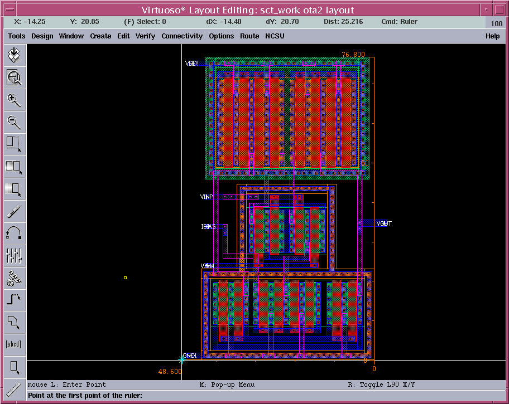Image resolution: width=509 pixels, height=404 pixels.
Task: Click the 100 counter in status bar
Action: click(496, 23)
